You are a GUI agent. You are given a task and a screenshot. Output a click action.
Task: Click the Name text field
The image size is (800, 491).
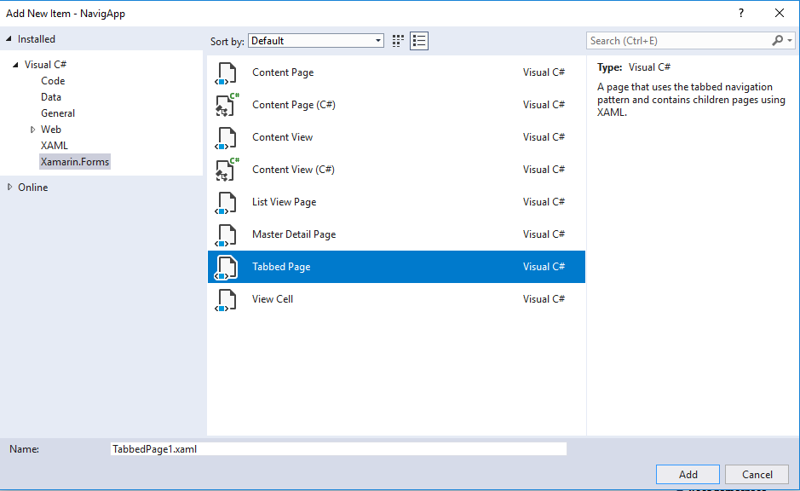pyautogui.click(x=338, y=448)
